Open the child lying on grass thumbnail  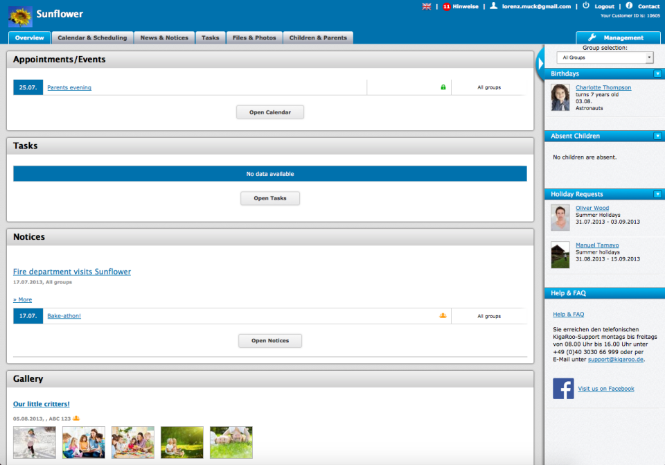point(231,443)
